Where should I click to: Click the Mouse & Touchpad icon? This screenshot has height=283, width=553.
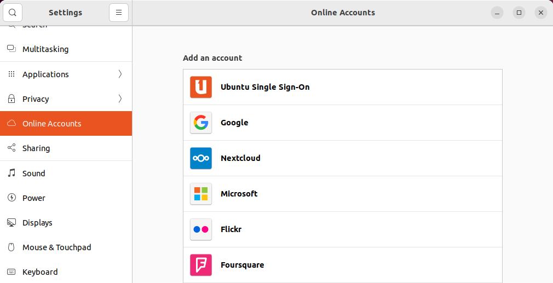click(11, 247)
